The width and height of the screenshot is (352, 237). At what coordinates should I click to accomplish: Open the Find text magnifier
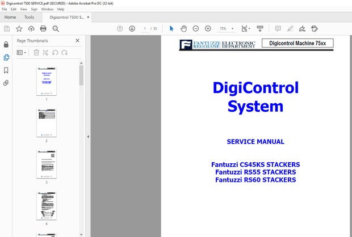pos(56,28)
